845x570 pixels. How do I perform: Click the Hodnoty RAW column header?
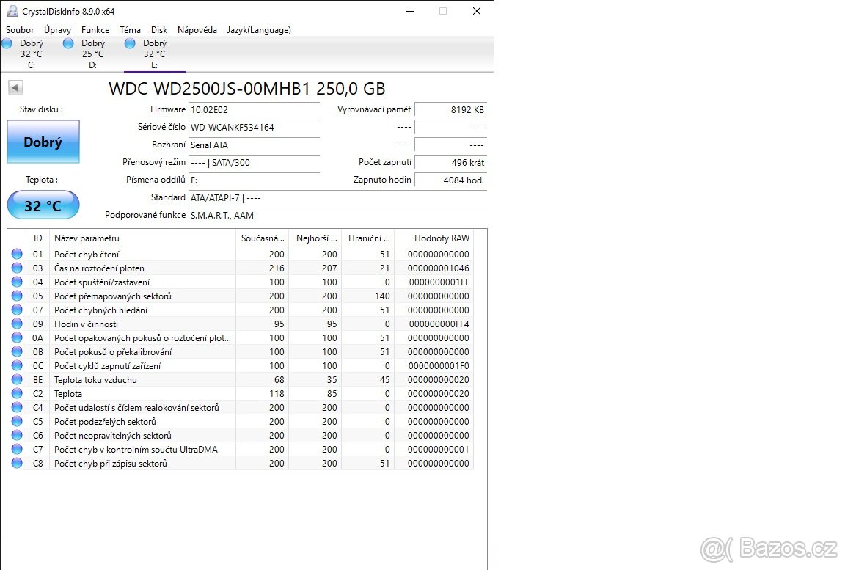(441, 238)
